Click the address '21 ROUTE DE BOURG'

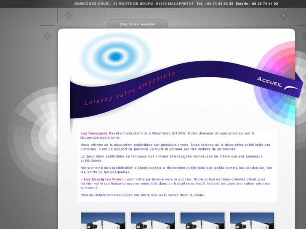(133, 4)
